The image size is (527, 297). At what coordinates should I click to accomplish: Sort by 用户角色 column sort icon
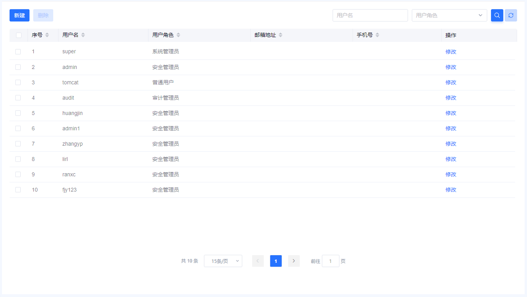point(178,35)
